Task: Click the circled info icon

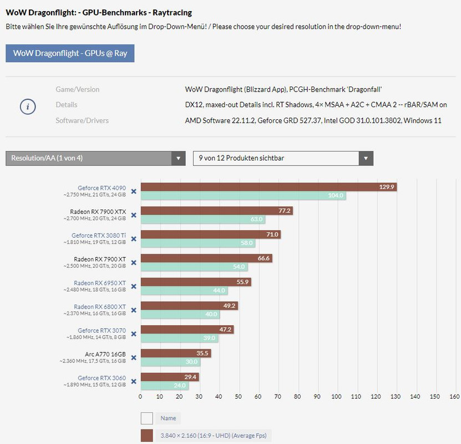Action: pyautogui.click(x=28, y=107)
